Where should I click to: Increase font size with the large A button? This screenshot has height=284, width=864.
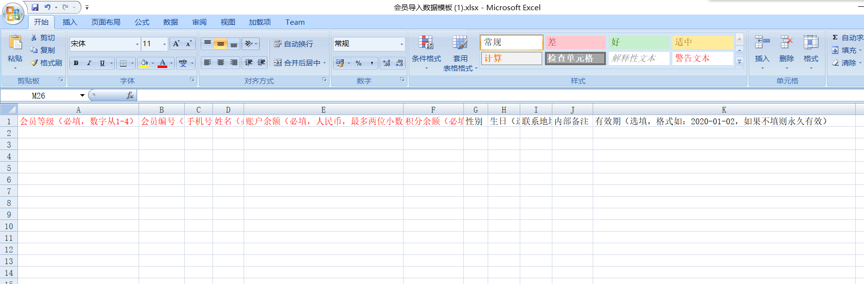point(176,44)
